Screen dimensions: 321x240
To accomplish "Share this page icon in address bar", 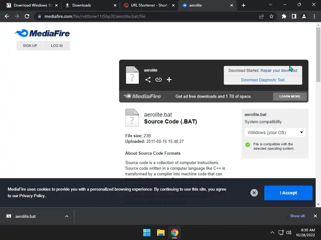I will tap(261, 16).
